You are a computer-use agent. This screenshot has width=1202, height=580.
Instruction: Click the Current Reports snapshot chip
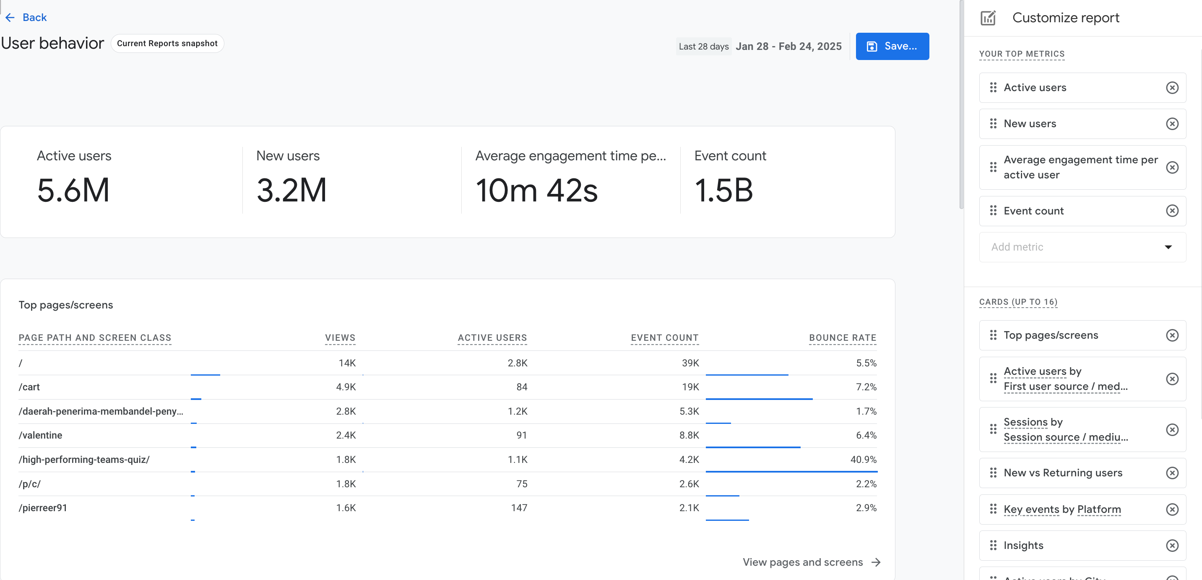[x=167, y=43]
